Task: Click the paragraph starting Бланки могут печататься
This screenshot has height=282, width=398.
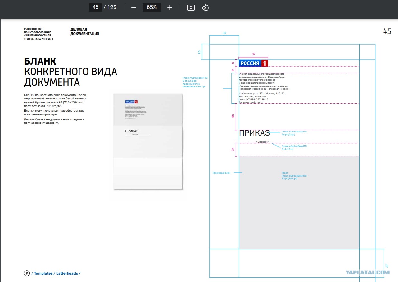Action: [54, 112]
